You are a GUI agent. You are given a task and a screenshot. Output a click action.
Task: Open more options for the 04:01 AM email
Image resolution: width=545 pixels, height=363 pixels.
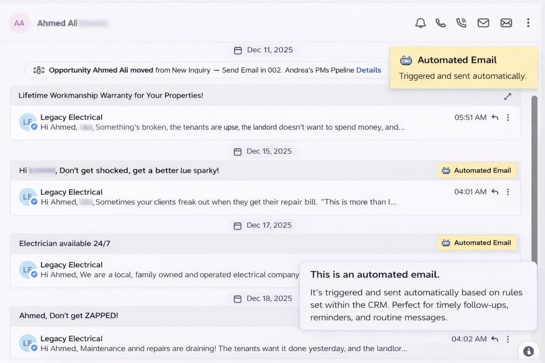[x=508, y=192]
